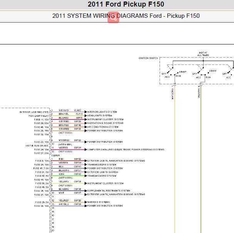Click (NOT USED) text at pin 7

pos(66,133)
